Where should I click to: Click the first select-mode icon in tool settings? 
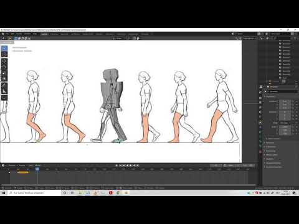(16, 38)
